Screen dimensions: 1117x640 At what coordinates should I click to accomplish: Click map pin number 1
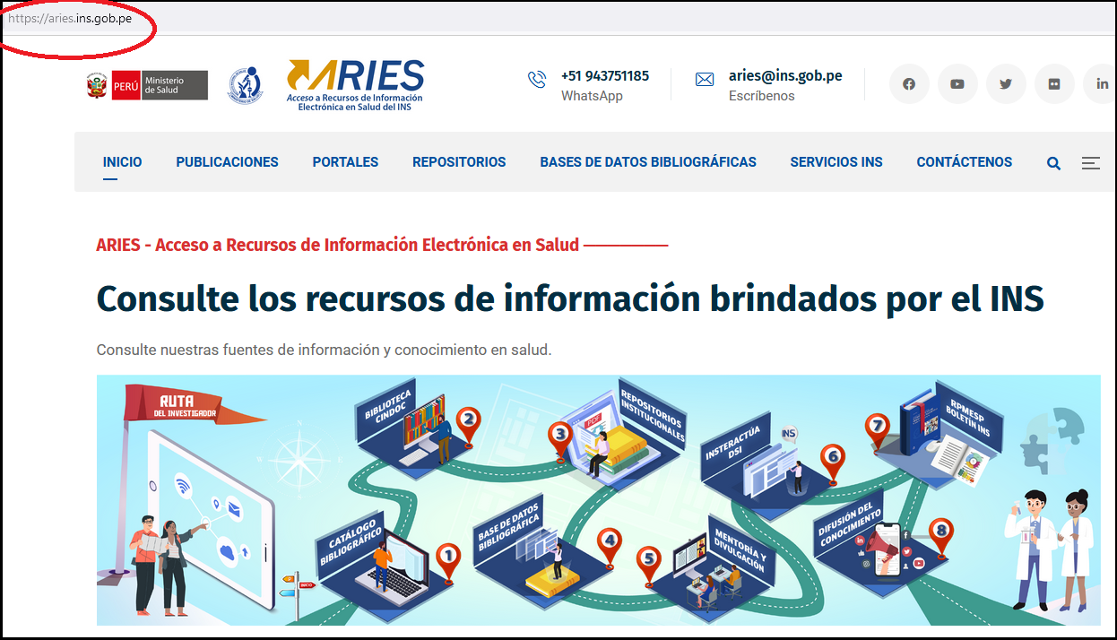(x=448, y=561)
